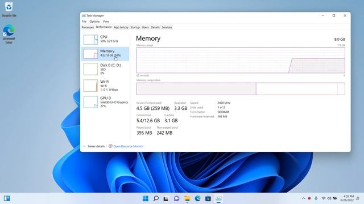Open the Microsoft Edge desktop shortcut
Screen dimensions: 364x204
pyautogui.click(x=9, y=34)
